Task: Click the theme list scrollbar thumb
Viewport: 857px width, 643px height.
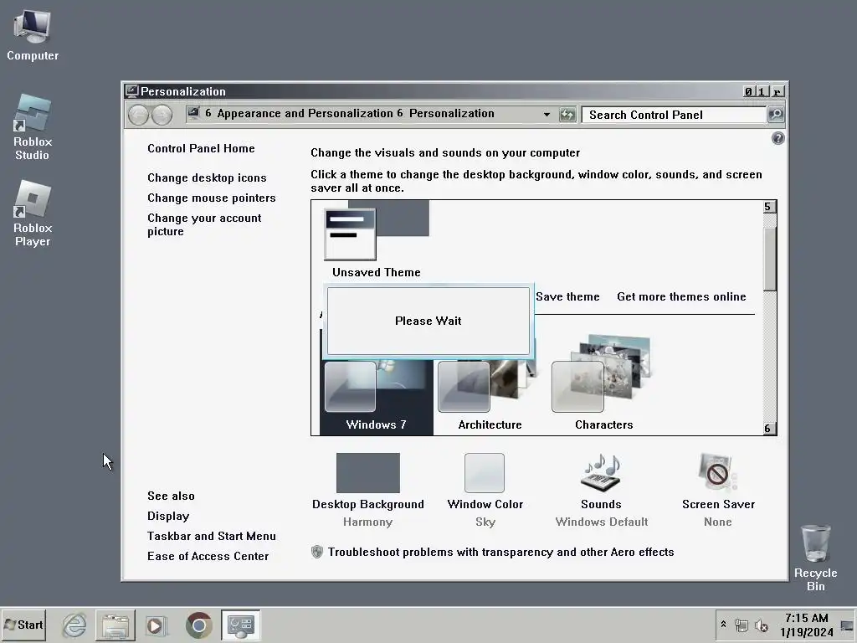Action: [x=770, y=260]
